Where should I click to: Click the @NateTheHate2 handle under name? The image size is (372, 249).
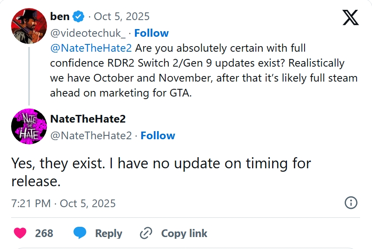(91, 136)
